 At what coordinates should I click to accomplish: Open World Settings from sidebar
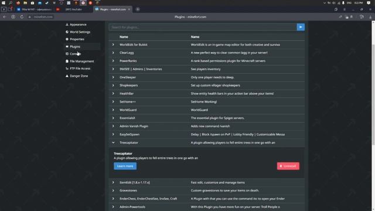point(78,32)
